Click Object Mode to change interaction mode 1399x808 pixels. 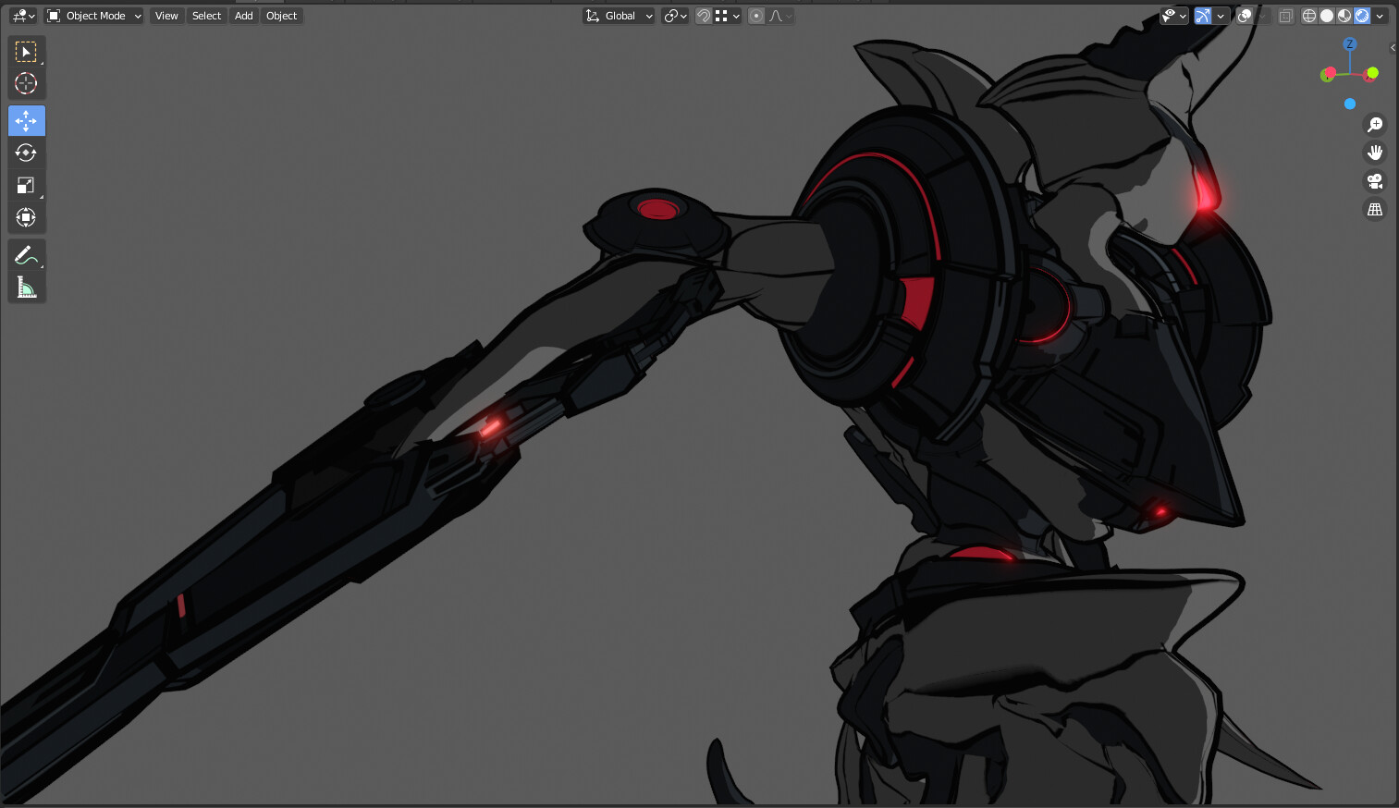[92, 16]
